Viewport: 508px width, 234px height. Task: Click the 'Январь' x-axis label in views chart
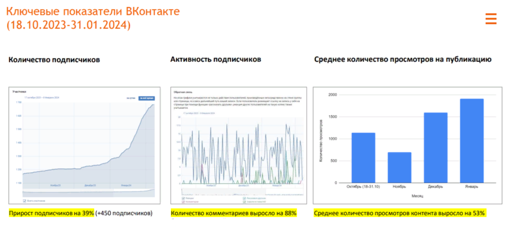click(x=472, y=187)
